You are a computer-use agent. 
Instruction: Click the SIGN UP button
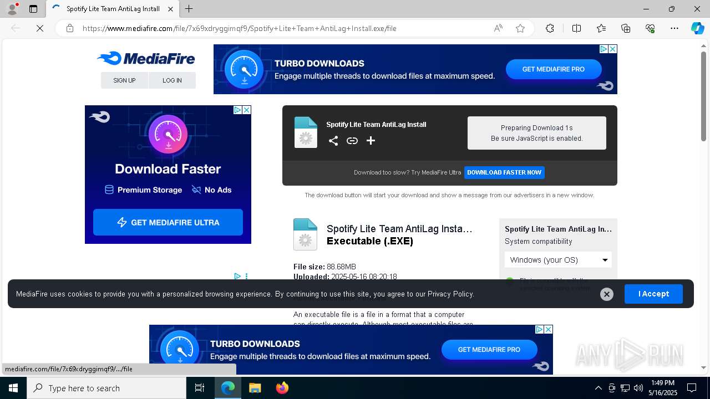[124, 80]
